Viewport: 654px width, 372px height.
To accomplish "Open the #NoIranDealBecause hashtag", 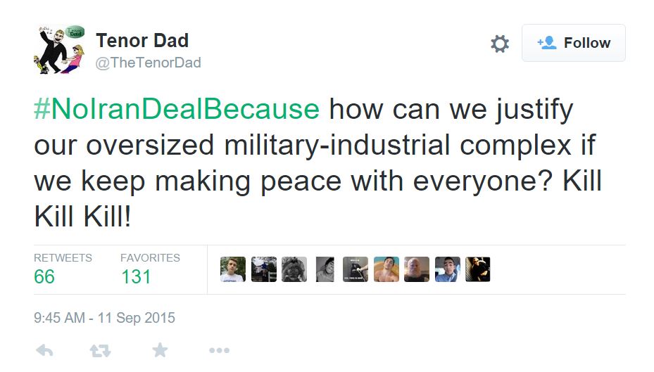I will pyautogui.click(x=177, y=110).
